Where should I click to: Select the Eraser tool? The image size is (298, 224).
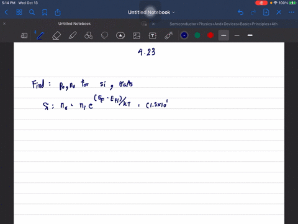click(56, 35)
